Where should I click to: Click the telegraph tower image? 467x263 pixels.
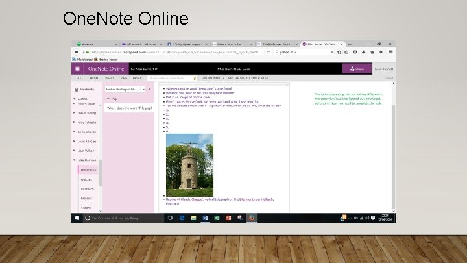click(189, 165)
